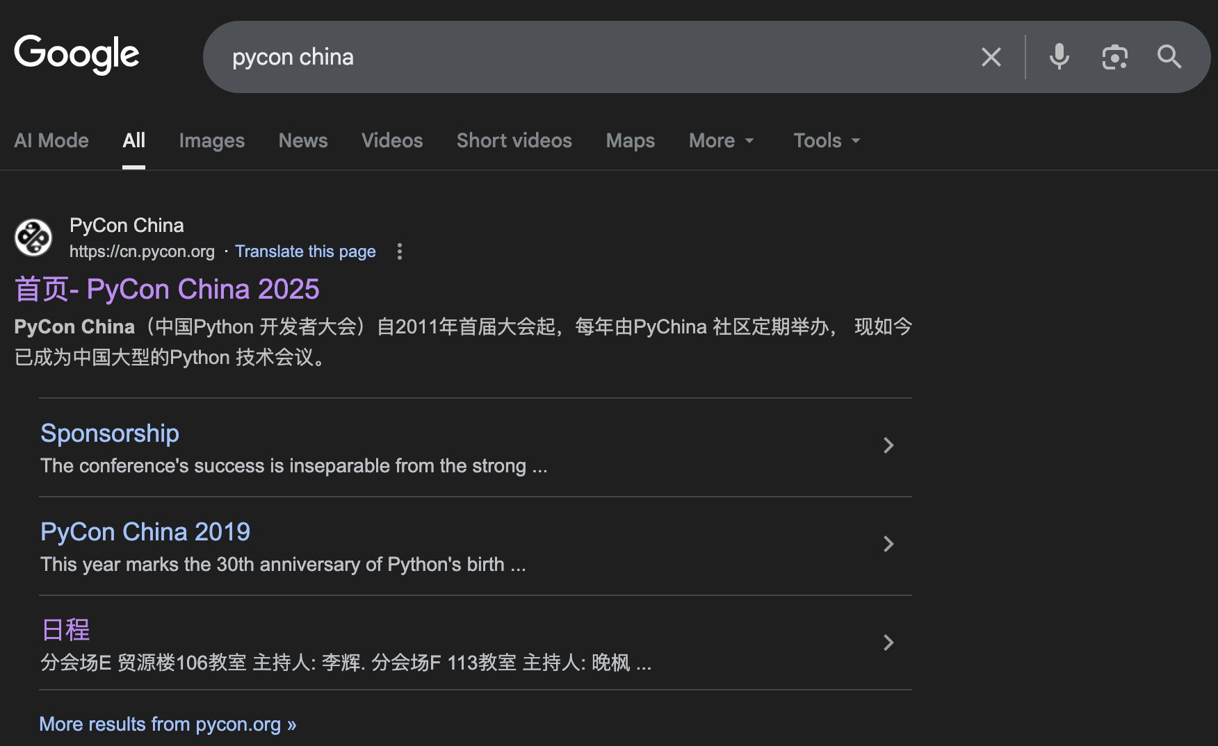Clear the search query with X
The width and height of the screenshot is (1218, 746).
(991, 57)
